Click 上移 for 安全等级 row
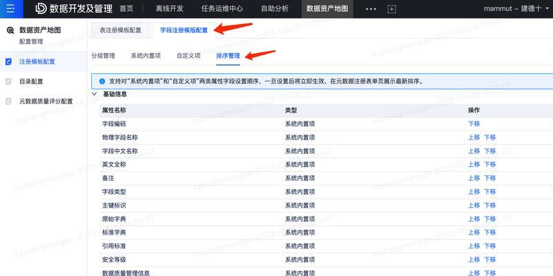The image size is (553, 276). click(474, 260)
